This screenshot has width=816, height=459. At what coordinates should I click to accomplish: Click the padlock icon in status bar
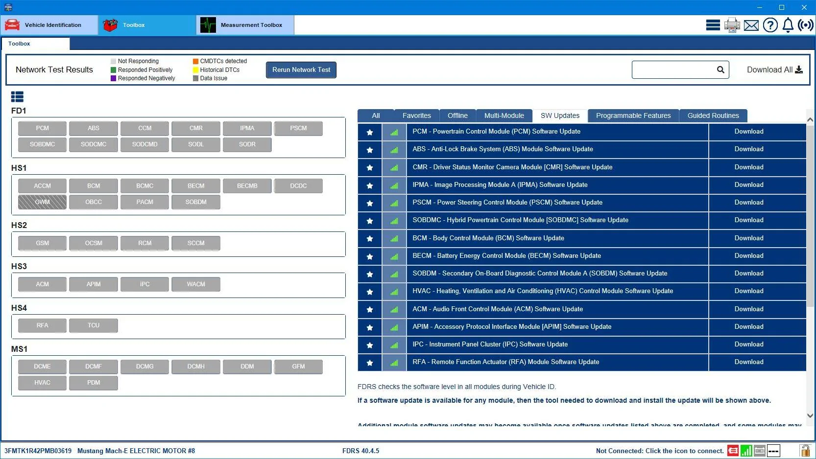(805, 450)
